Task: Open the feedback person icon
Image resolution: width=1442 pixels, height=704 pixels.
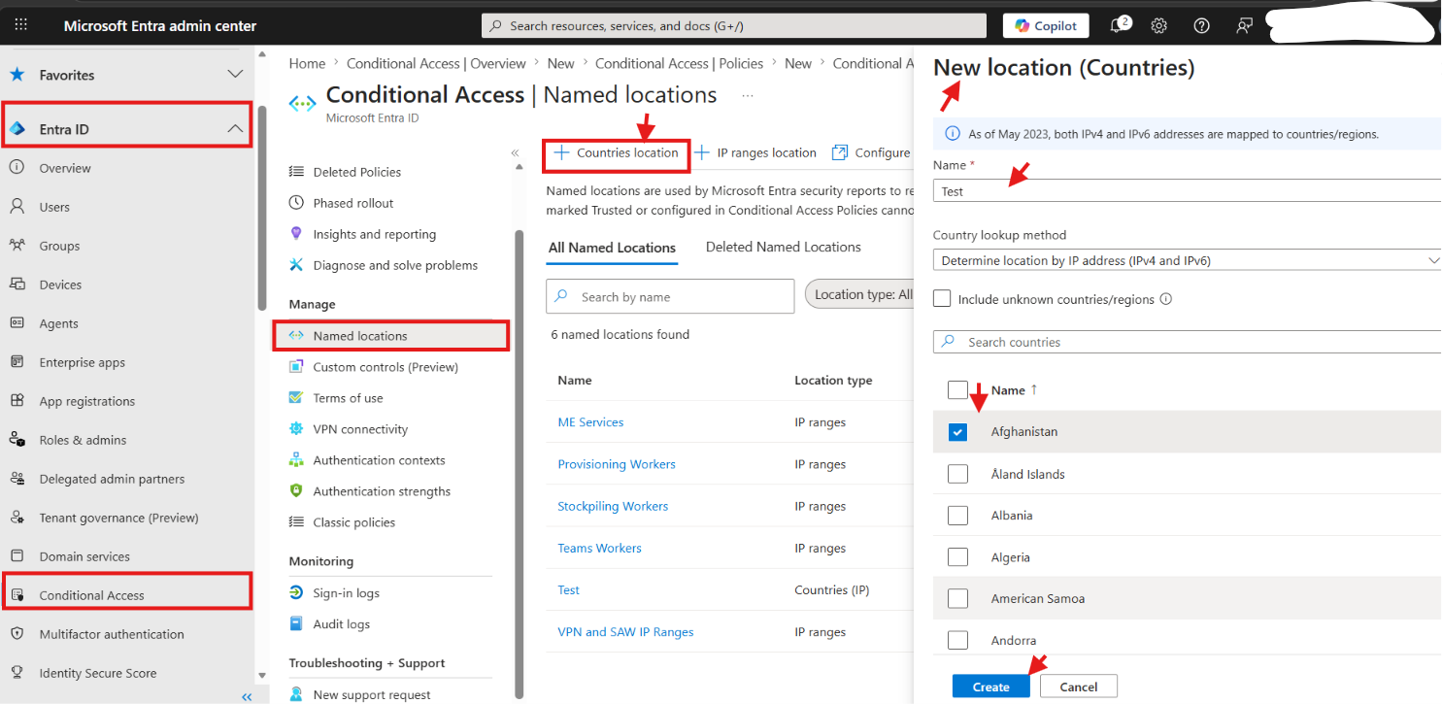Action: coord(1244,26)
